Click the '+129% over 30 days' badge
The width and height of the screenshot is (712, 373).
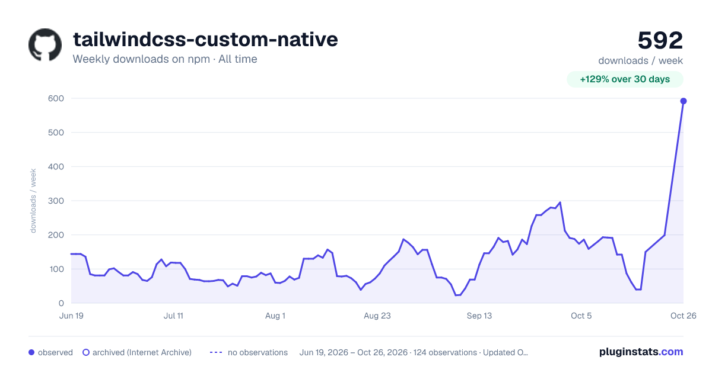pyautogui.click(x=625, y=79)
